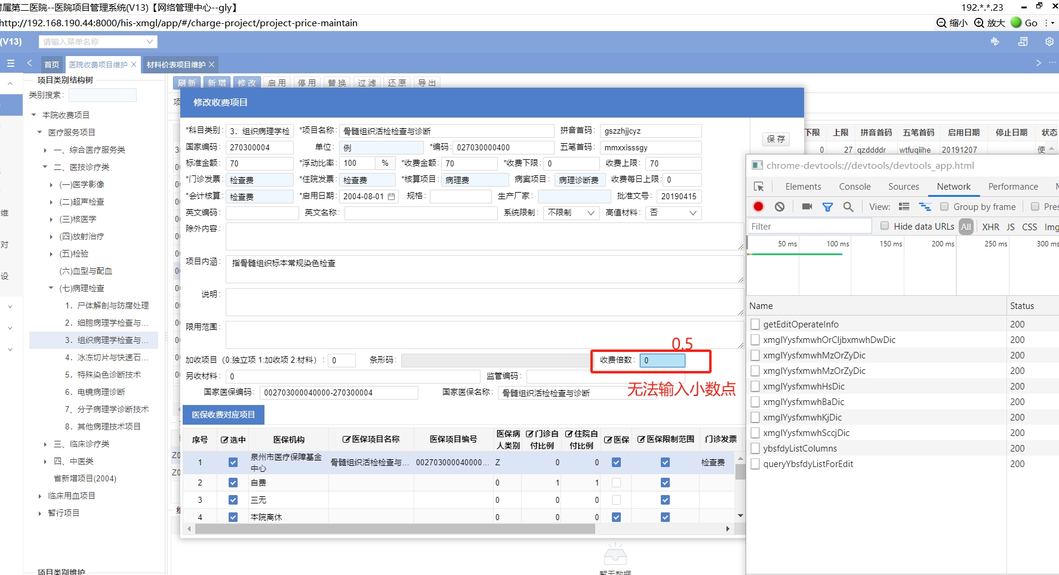Click the 保存 button
The width and height of the screenshot is (1059, 575).
tap(776, 139)
